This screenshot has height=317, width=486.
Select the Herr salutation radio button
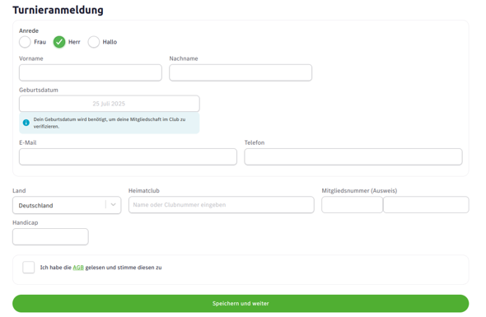point(59,42)
